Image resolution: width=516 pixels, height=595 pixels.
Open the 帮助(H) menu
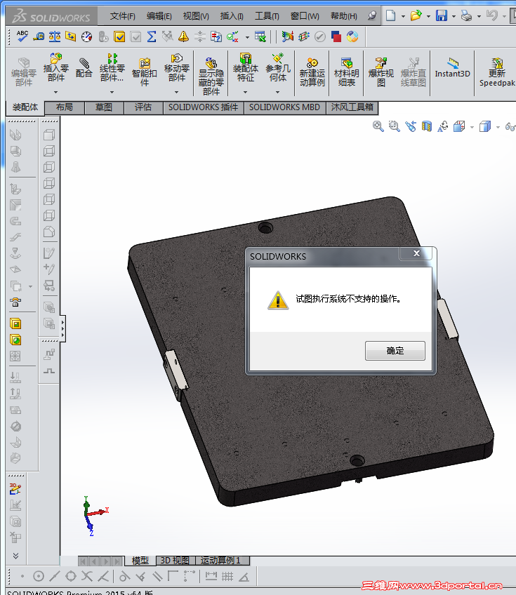[343, 16]
